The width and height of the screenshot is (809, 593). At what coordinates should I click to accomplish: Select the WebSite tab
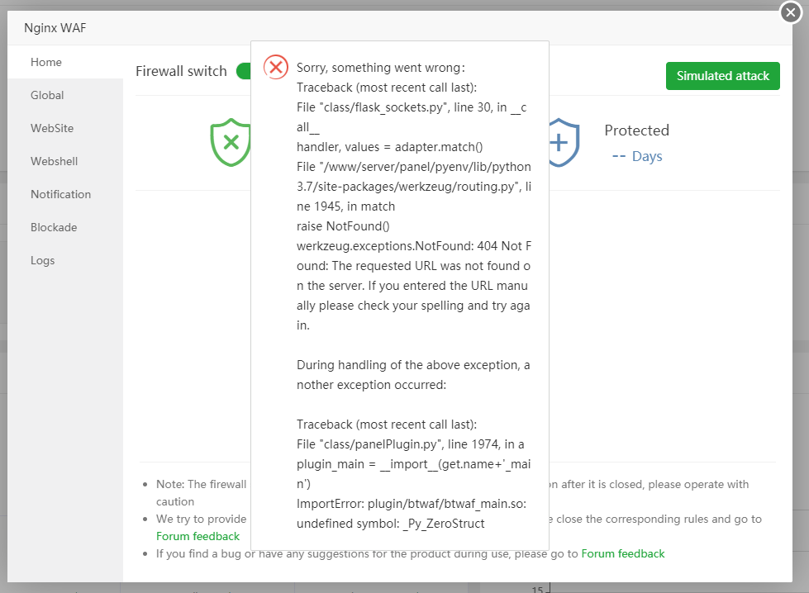point(52,128)
